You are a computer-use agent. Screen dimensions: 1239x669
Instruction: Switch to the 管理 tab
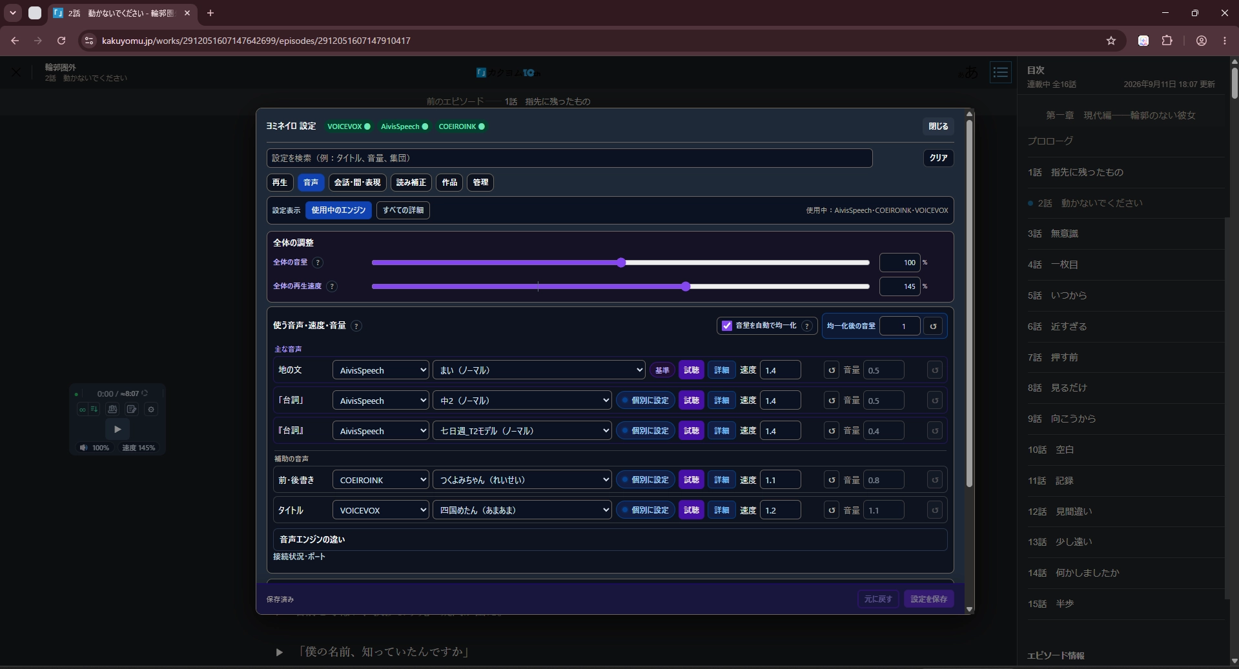[x=480, y=183]
